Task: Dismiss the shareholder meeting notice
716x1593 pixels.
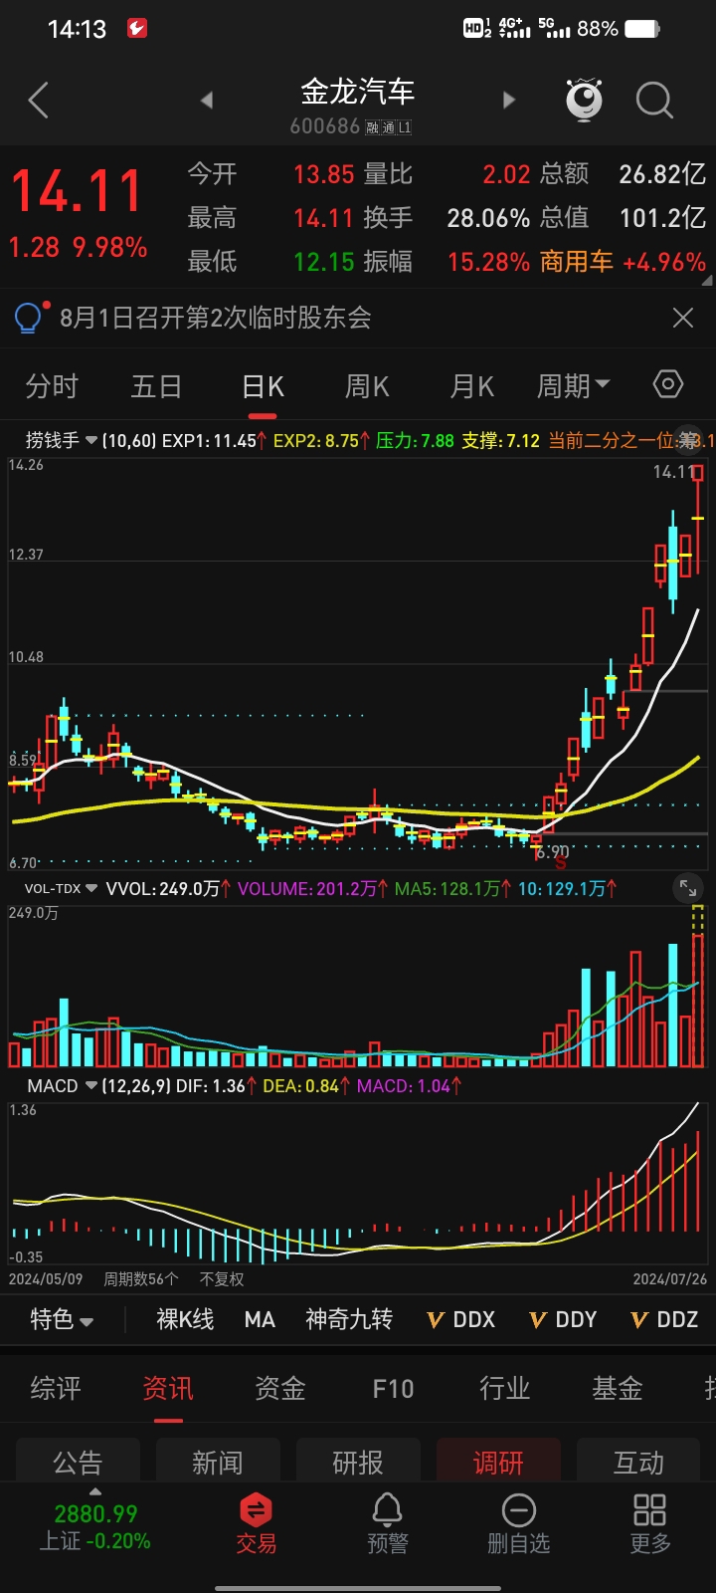Action: (x=683, y=318)
